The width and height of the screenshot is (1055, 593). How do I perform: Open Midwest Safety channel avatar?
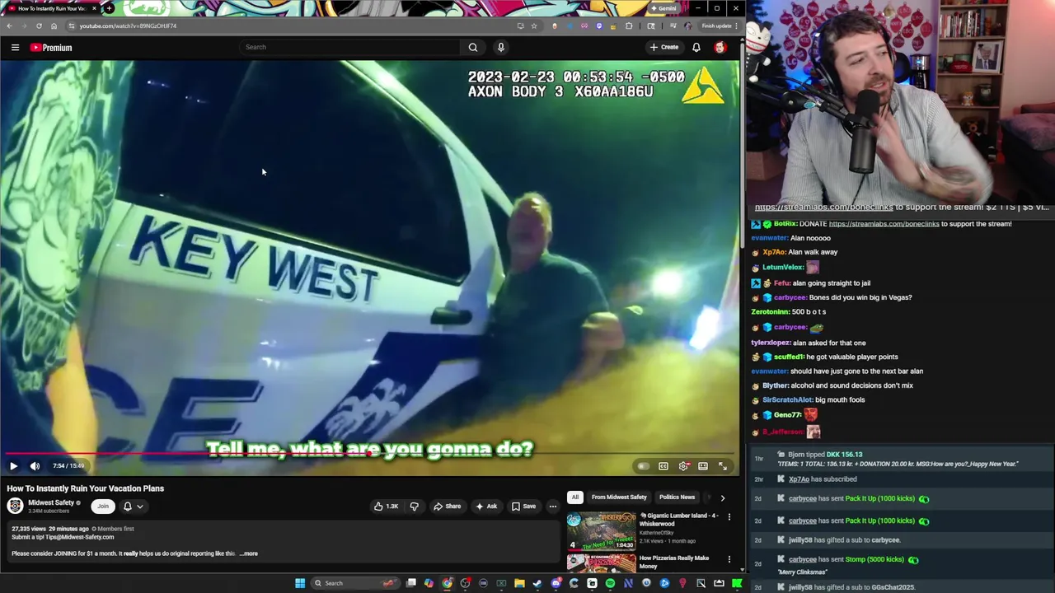tap(15, 506)
